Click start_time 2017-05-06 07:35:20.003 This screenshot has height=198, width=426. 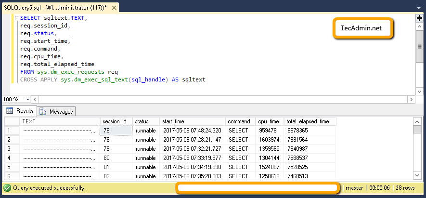coord(193,176)
